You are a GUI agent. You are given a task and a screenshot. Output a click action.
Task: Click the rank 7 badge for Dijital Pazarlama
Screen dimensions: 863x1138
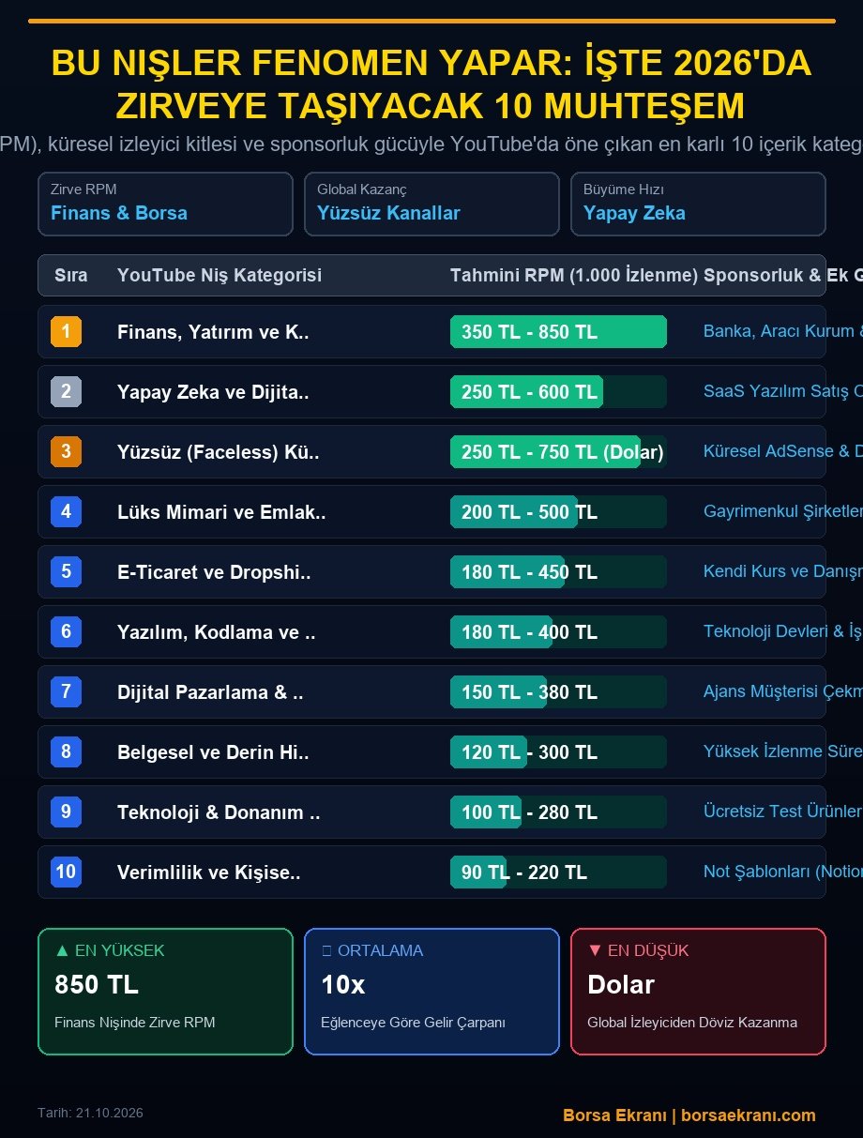(x=66, y=691)
